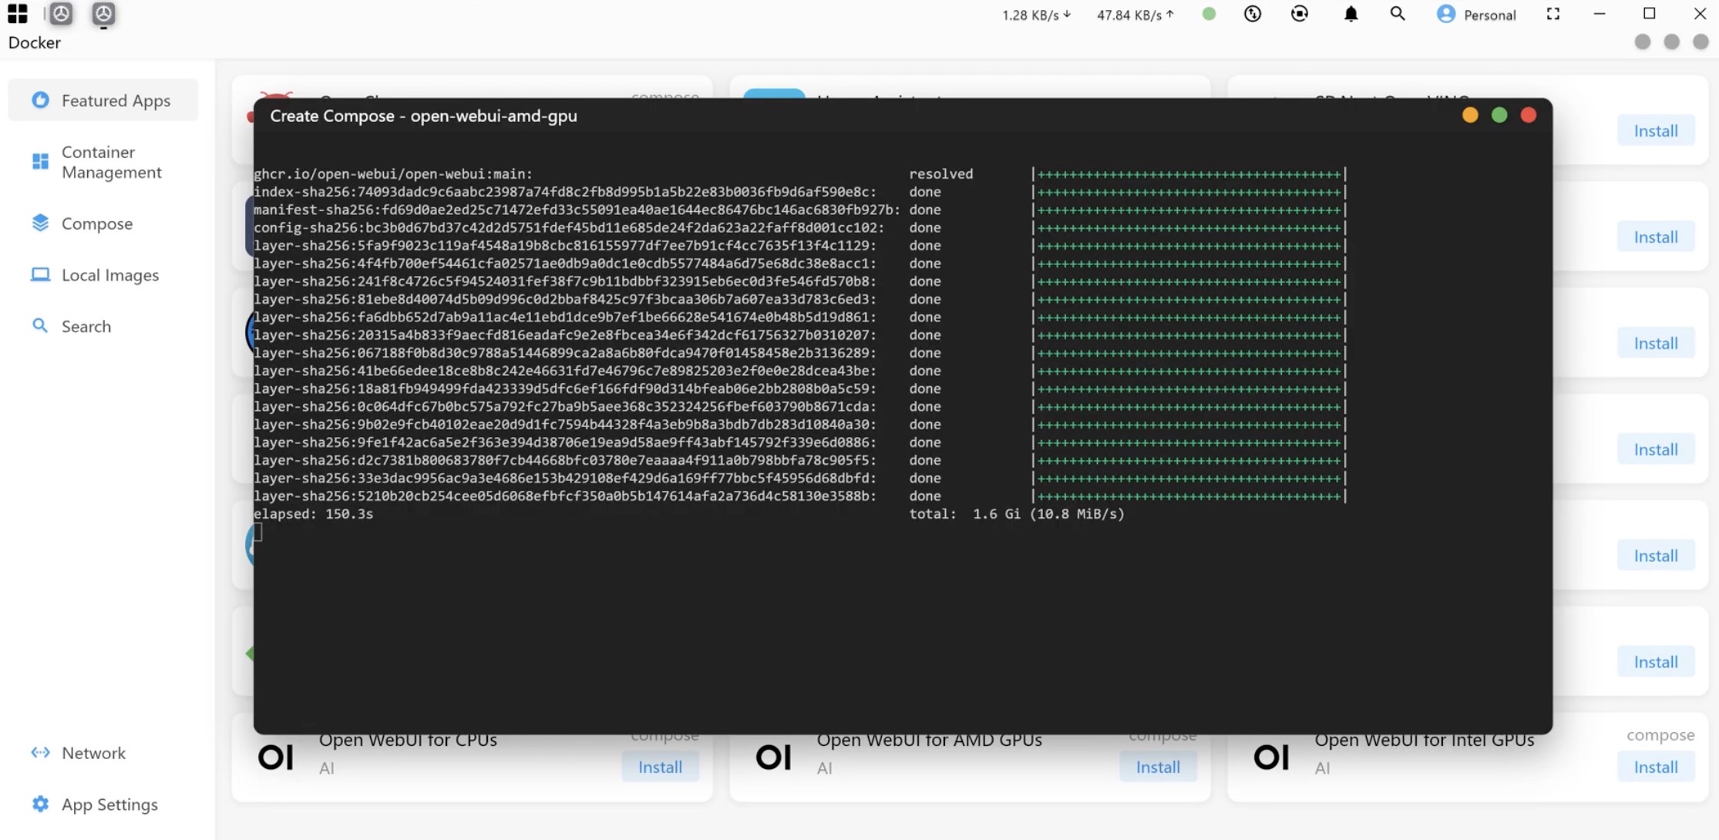This screenshot has height=840, width=1719.
Task: Click the Open WebUI for CPUs logo
Action: tap(275, 757)
